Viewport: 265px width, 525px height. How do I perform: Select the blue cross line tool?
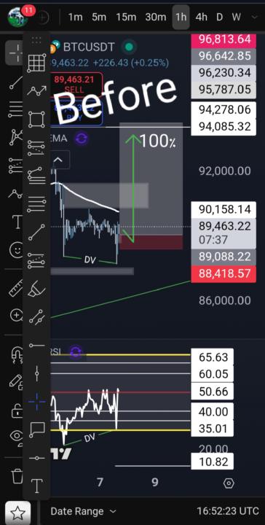(x=36, y=402)
